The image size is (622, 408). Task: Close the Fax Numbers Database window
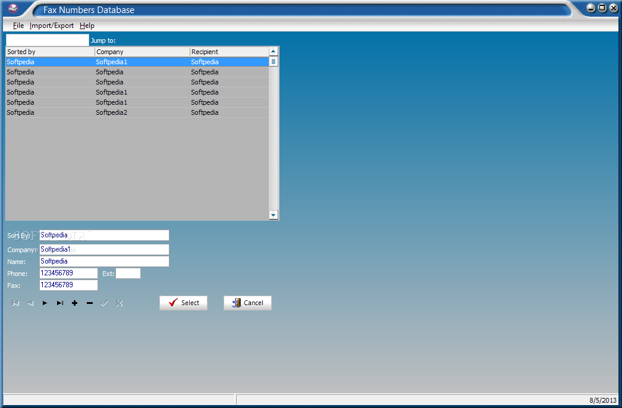point(613,8)
